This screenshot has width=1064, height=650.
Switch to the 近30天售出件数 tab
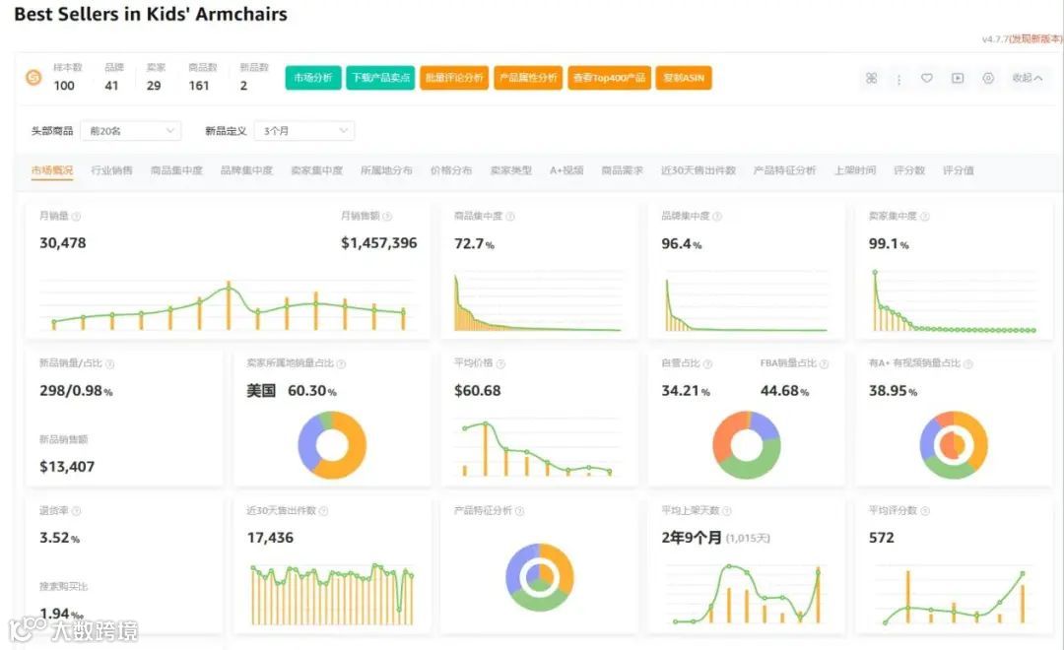pos(698,170)
